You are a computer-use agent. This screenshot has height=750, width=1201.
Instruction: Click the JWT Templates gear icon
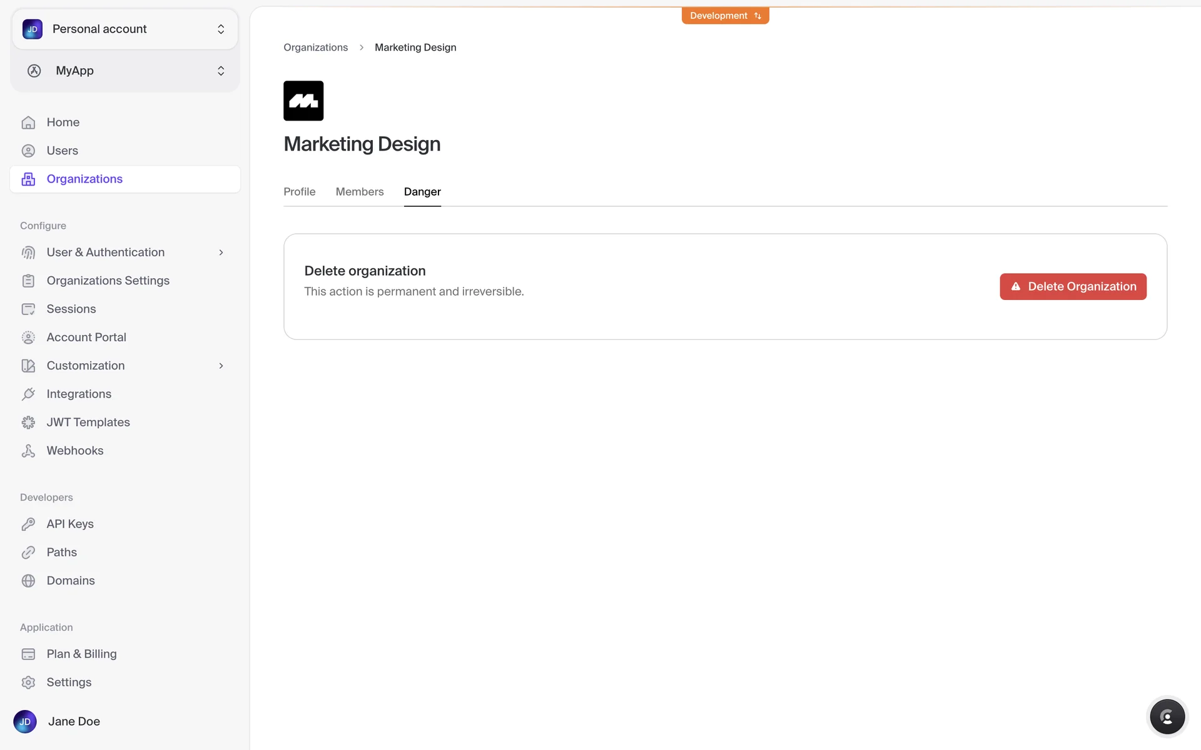(28, 422)
